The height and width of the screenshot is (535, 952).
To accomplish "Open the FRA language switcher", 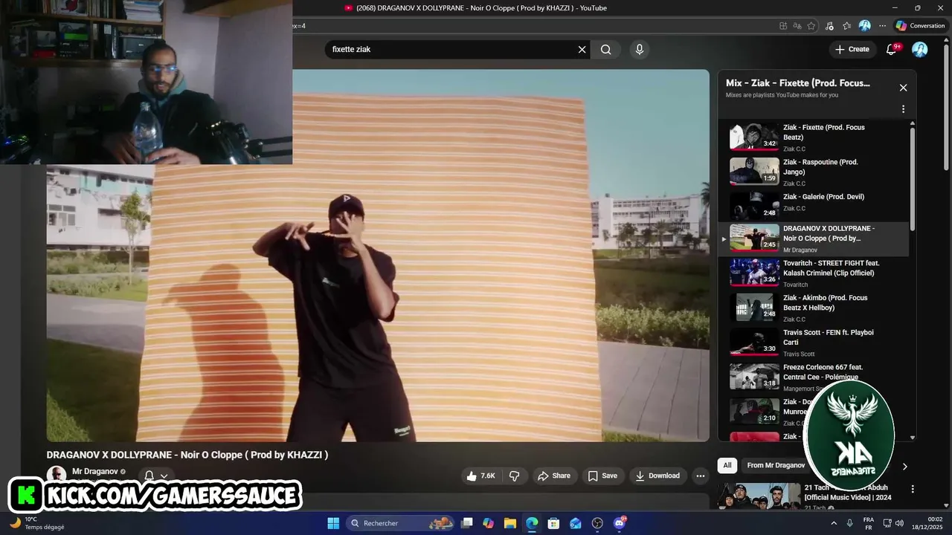I will pos(869,523).
